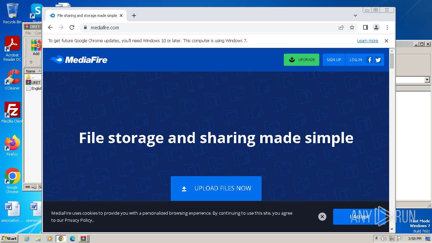This screenshot has height=243, width=432.
Task: Click Chrome icon in the taskbar
Action: tap(61, 239)
